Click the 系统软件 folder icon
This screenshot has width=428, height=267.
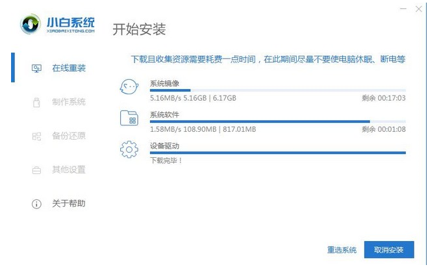(x=129, y=119)
